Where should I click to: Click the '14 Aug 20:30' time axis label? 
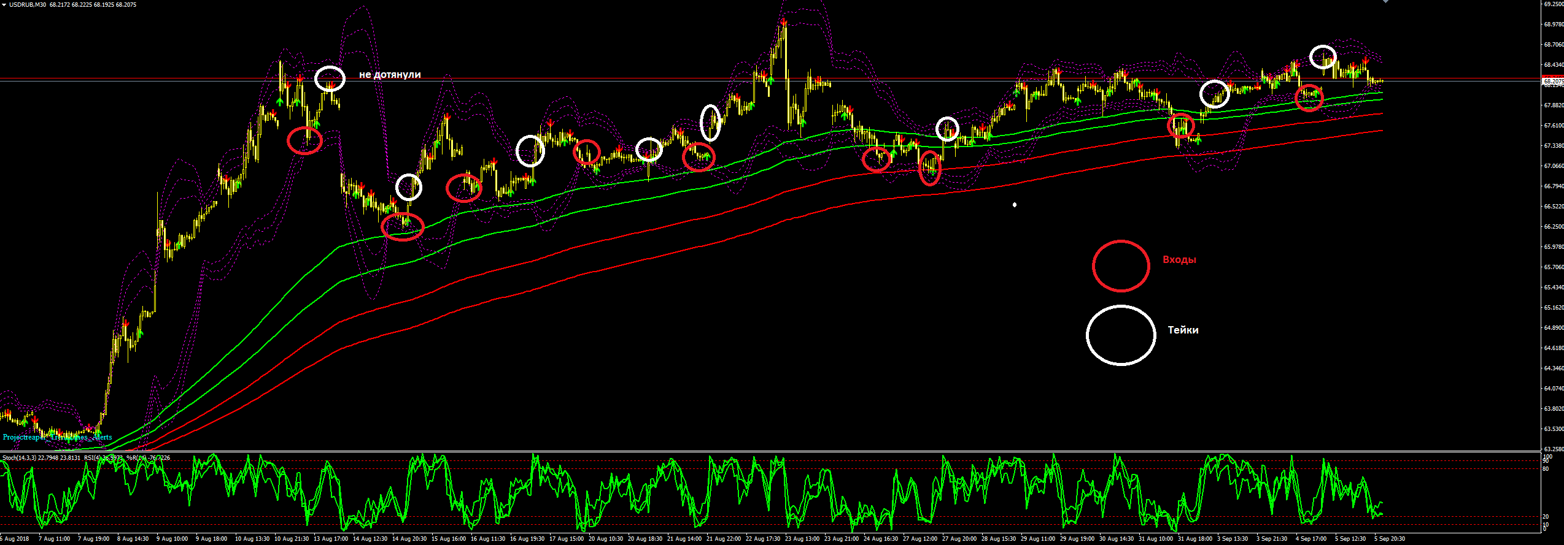click(x=409, y=539)
